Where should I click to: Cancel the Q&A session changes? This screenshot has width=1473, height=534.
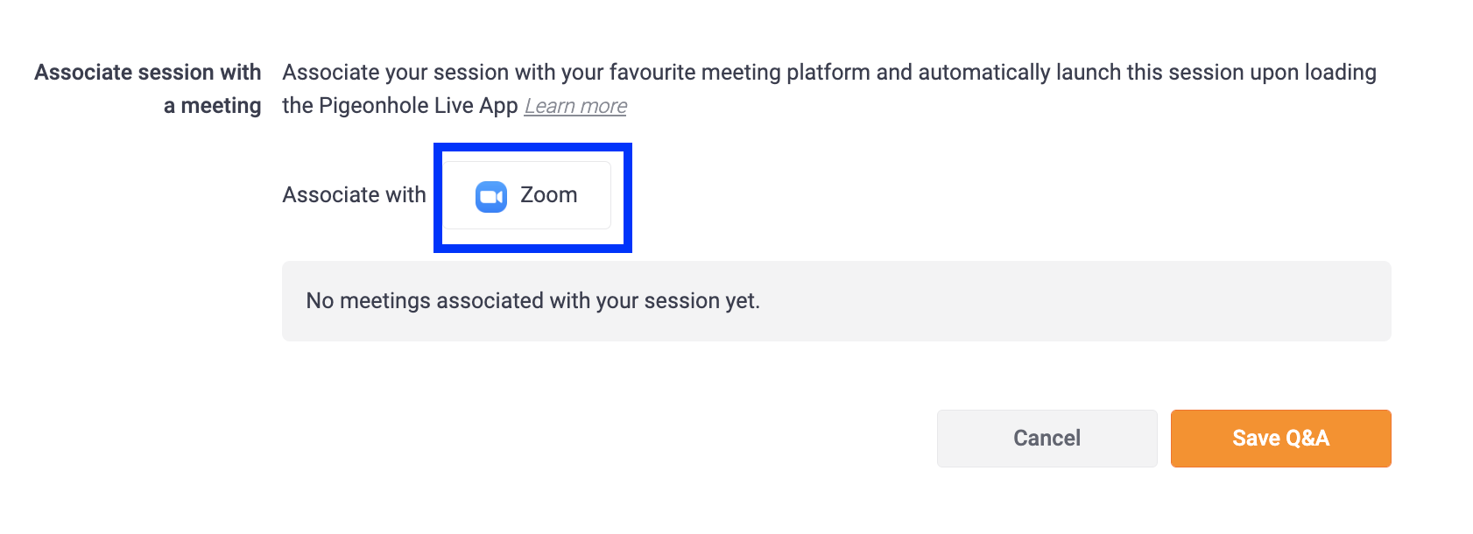[1047, 439]
